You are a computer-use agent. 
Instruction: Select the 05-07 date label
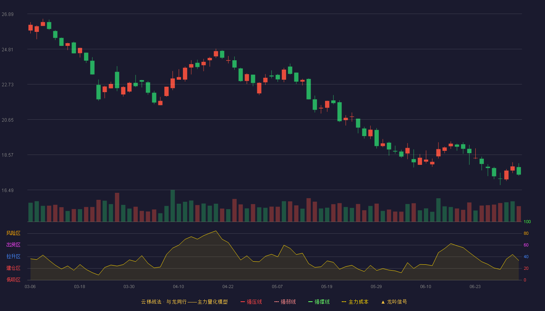[x=277, y=287]
